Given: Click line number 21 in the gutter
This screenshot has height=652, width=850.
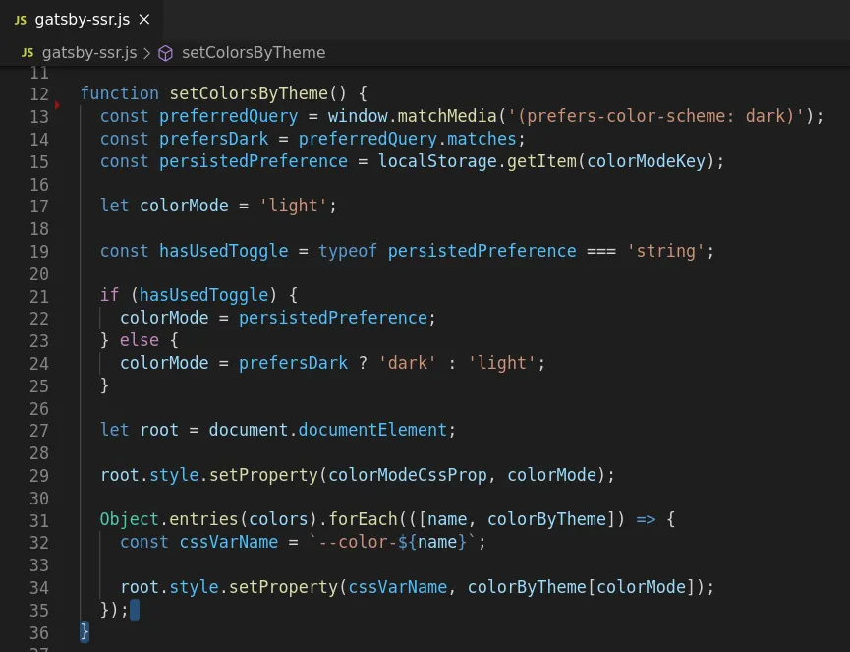Looking at the screenshot, I should pos(39,297).
